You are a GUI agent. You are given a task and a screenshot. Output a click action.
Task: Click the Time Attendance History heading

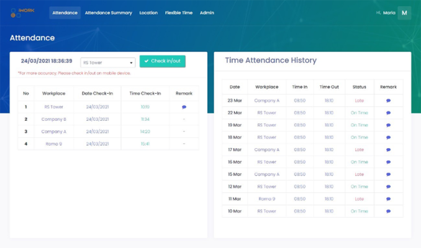point(271,60)
